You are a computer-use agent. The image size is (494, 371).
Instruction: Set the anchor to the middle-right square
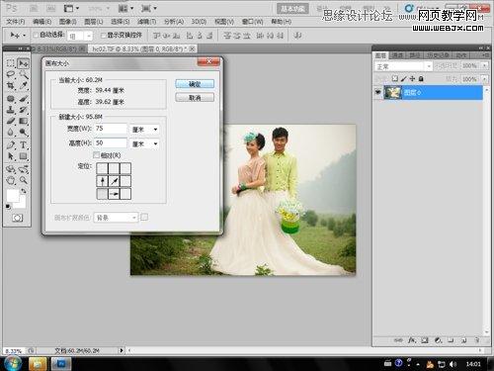coord(125,181)
